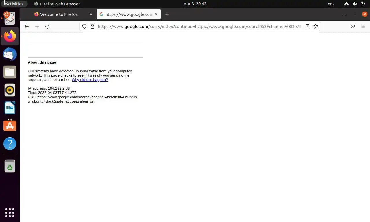Reload the current page

coord(47,26)
